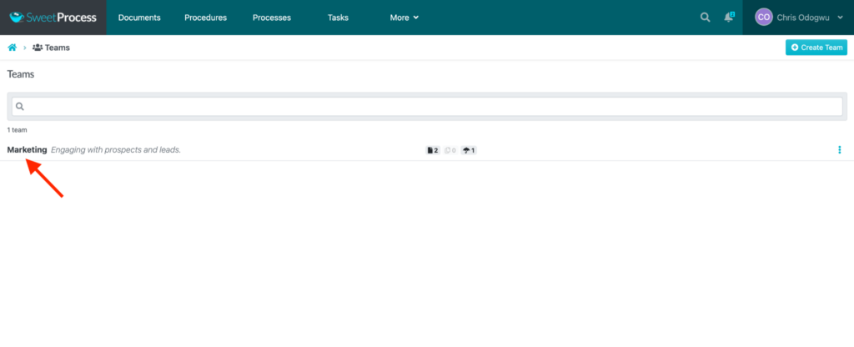
Task: Click the Teams breadcrumb link
Action: click(57, 48)
